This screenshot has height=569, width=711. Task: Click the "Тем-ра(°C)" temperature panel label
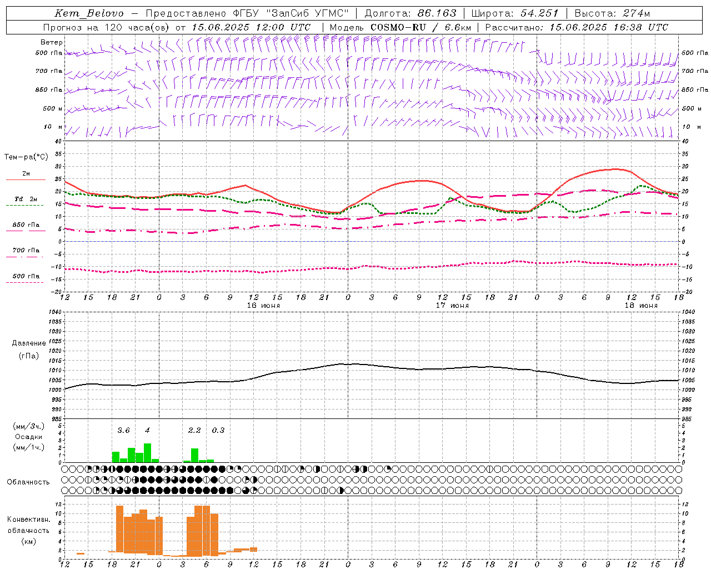point(26,157)
